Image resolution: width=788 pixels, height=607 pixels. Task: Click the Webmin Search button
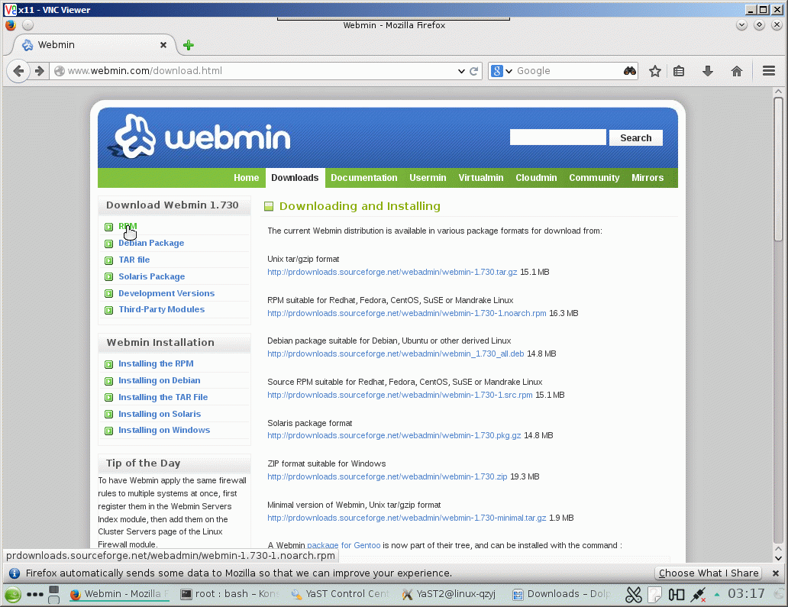click(x=636, y=137)
